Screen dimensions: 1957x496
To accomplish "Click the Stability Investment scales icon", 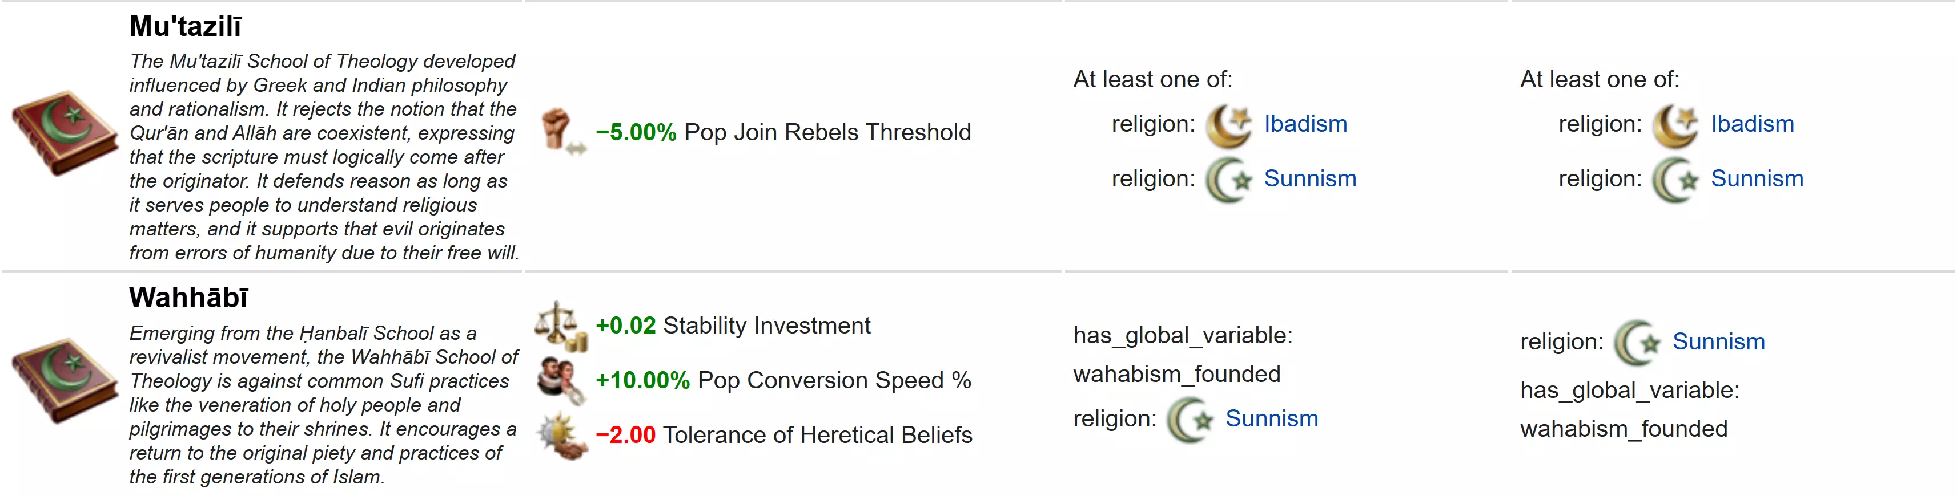I will [561, 326].
